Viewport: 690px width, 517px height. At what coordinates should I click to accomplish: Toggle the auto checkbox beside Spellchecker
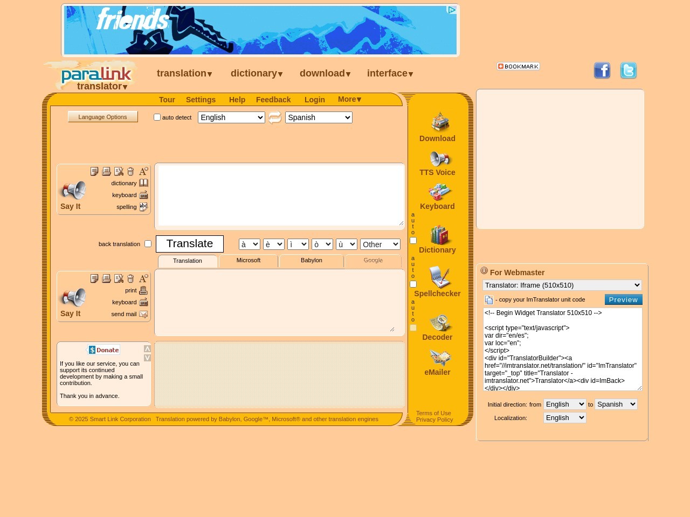[x=413, y=284]
